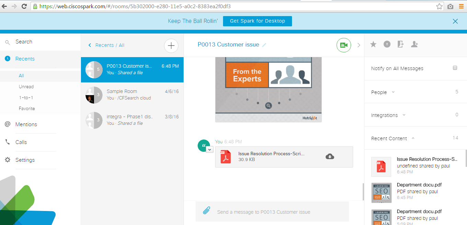Expand the Integrations section
Image resolution: width=467 pixels, height=225 pixels.
(x=404, y=115)
